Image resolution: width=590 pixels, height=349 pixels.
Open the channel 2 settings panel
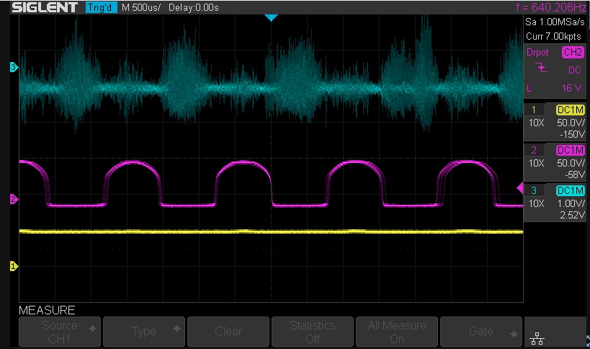(556, 163)
